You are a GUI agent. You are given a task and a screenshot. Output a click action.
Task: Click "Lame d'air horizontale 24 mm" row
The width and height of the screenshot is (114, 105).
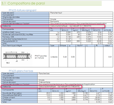(57, 39)
